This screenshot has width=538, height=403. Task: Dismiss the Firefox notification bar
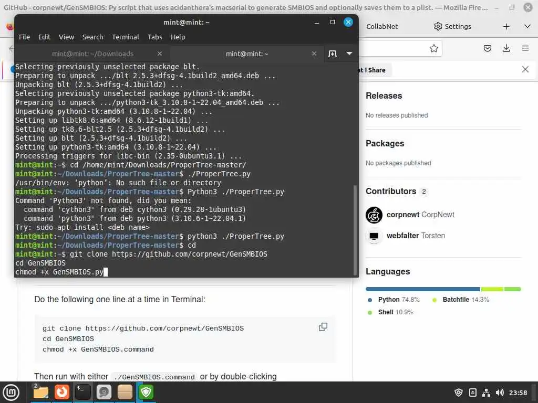click(525, 70)
